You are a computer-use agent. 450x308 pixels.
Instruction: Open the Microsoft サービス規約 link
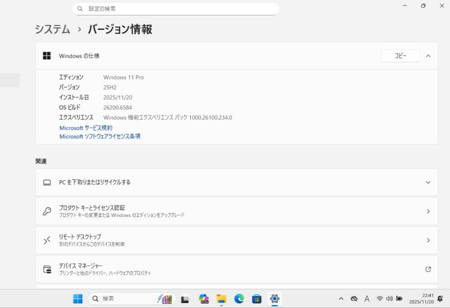[x=86, y=128]
